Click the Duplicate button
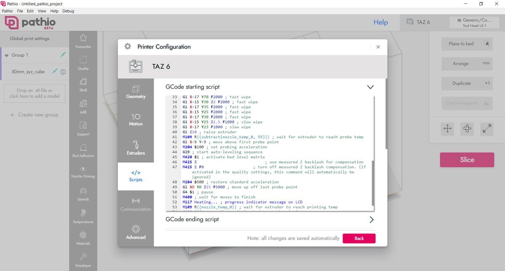The image size is (505, 271). tap(467, 83)
